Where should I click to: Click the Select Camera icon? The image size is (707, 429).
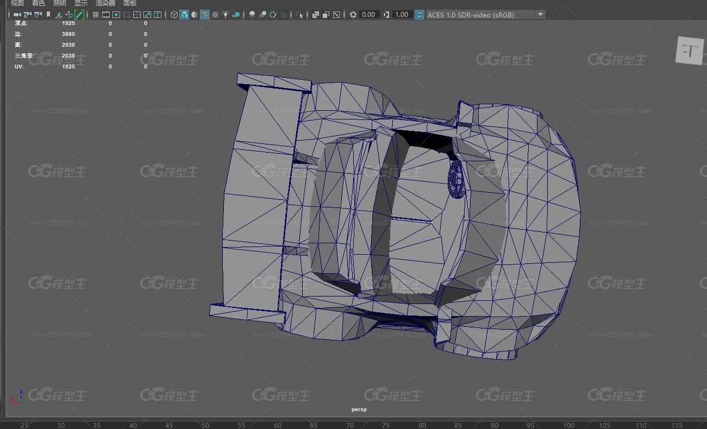click(17, 15)
